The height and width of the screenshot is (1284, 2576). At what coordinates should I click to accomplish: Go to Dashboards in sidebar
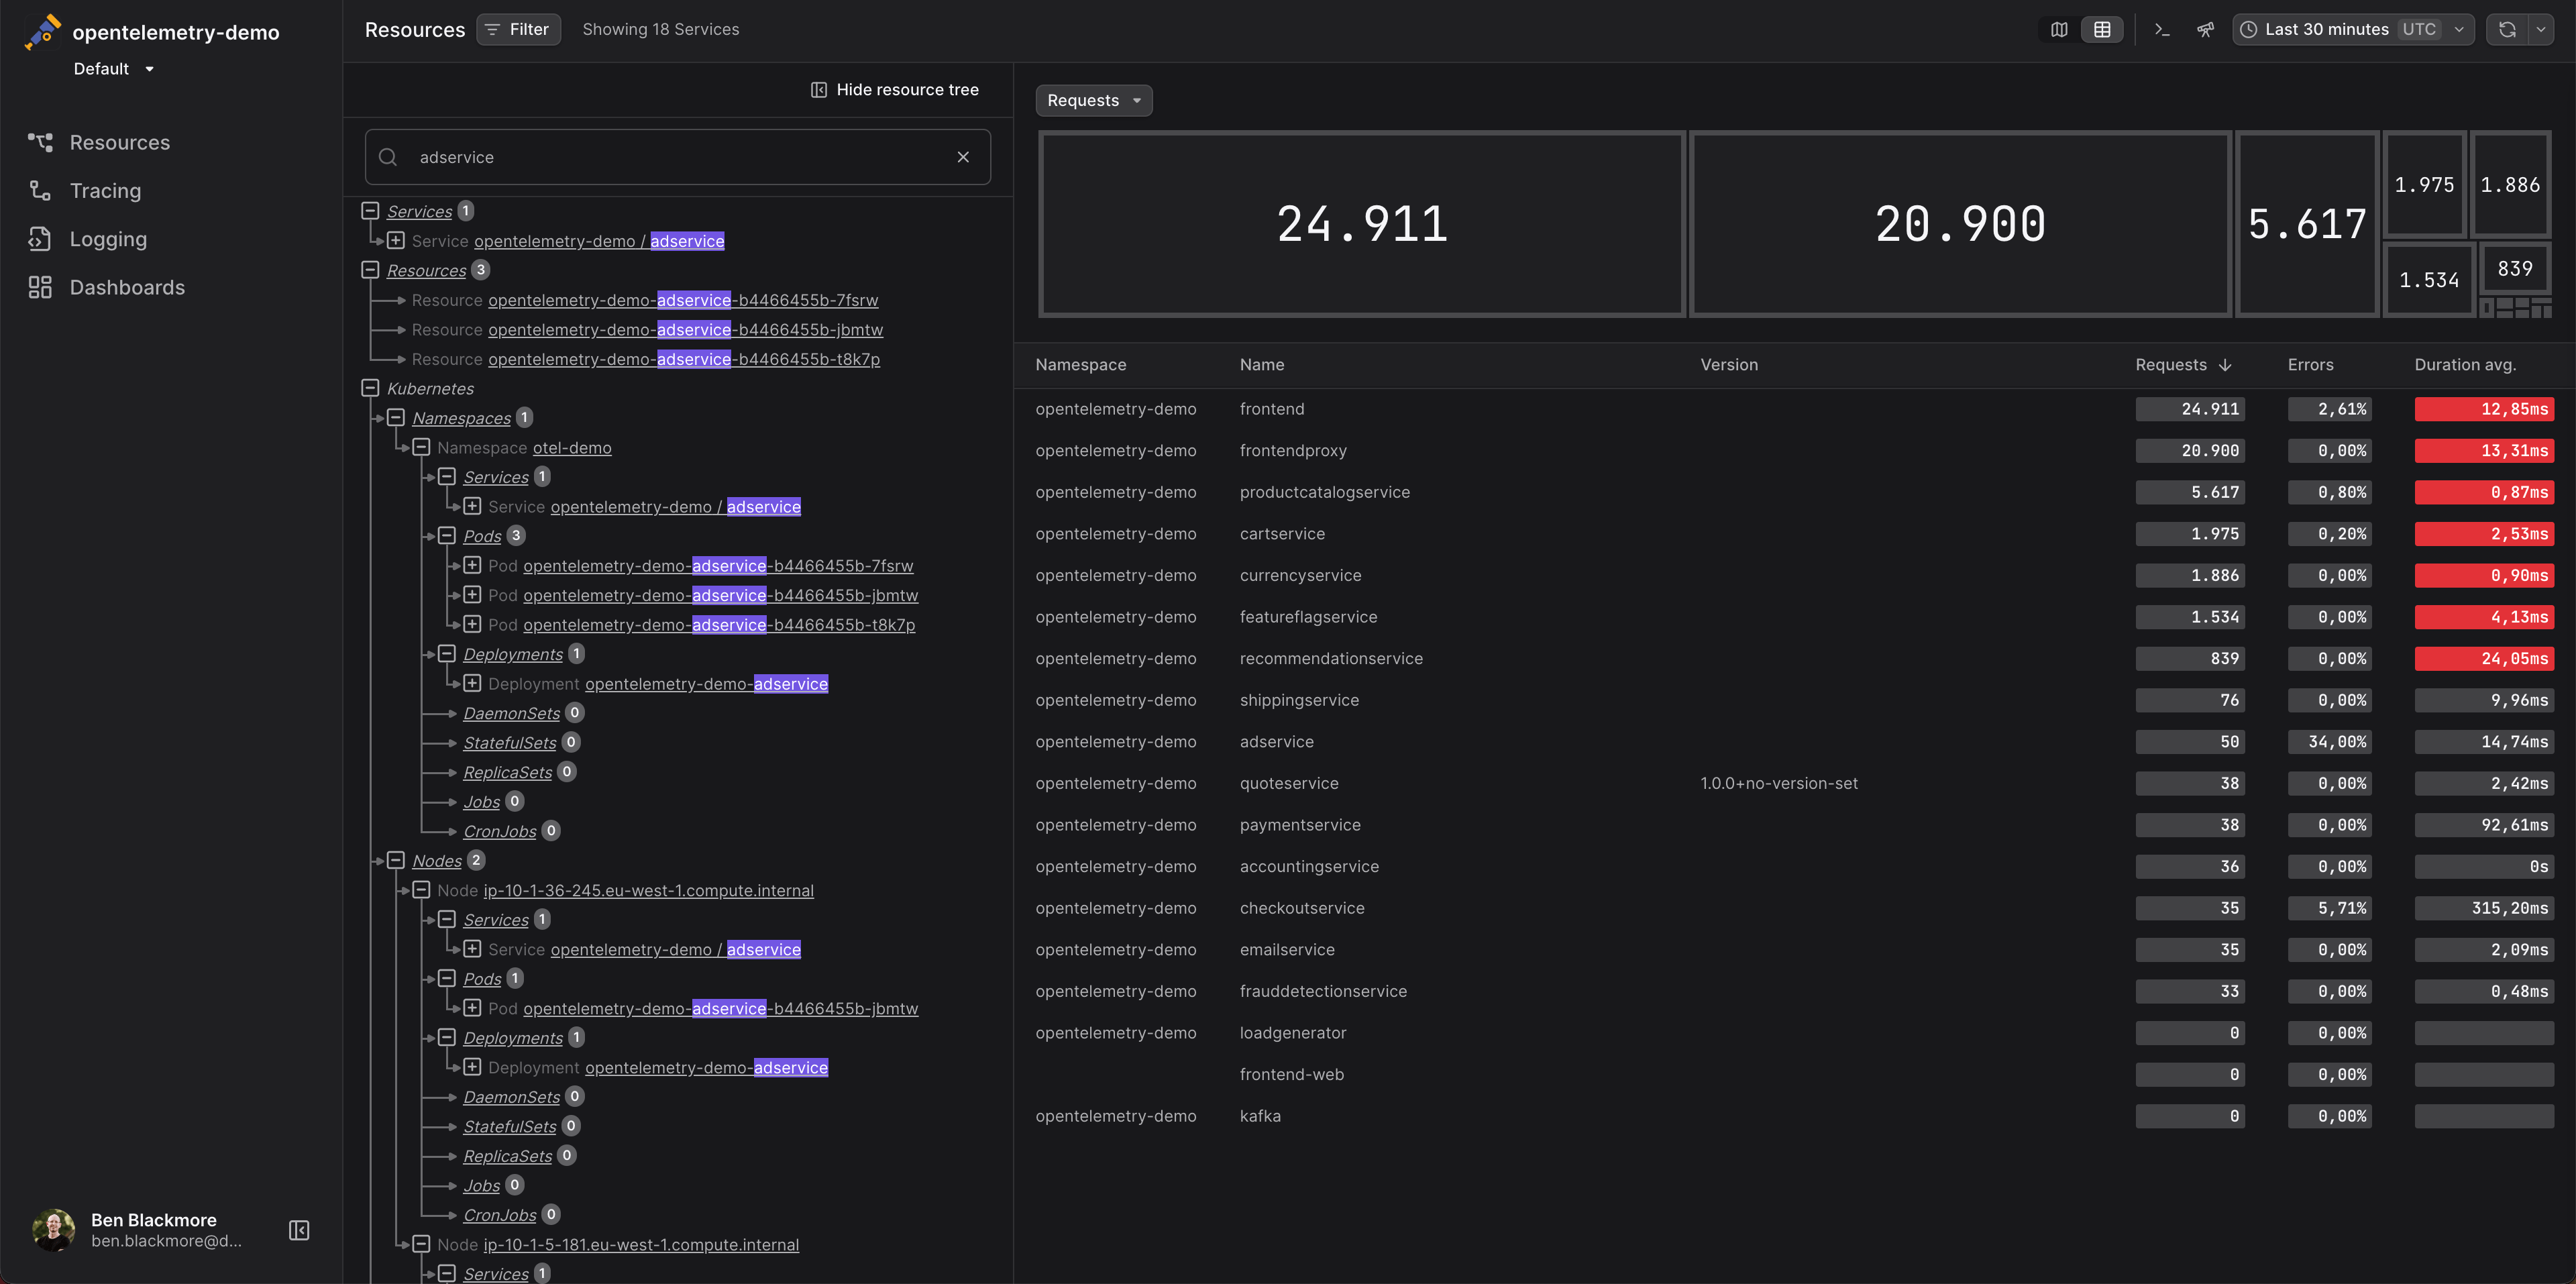(127, 287)
